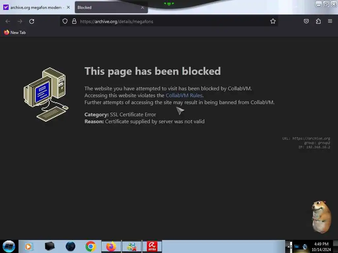
Task: Switch to the Firefox taskbar button
Action: pos(111,246)
